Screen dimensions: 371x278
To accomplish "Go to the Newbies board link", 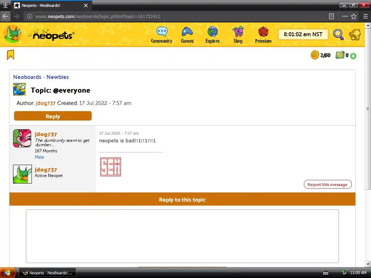I will pyautogui.click(x=58, y=77).
